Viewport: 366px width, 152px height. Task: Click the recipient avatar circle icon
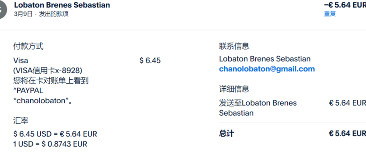[2, 10]
